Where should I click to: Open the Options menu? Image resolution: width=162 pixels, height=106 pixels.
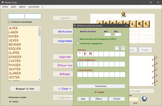coord(22,7)
